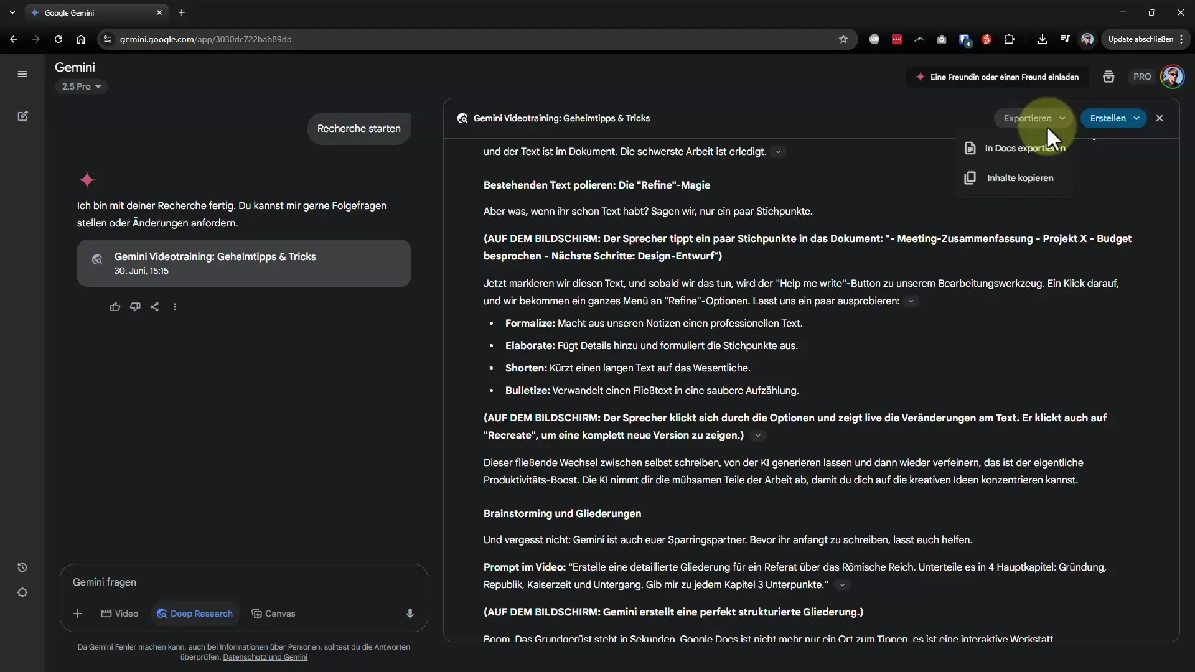Toggle the Deep Research tool chip
The height and width of the screenshot is (672, 1195).
(195, 614)
